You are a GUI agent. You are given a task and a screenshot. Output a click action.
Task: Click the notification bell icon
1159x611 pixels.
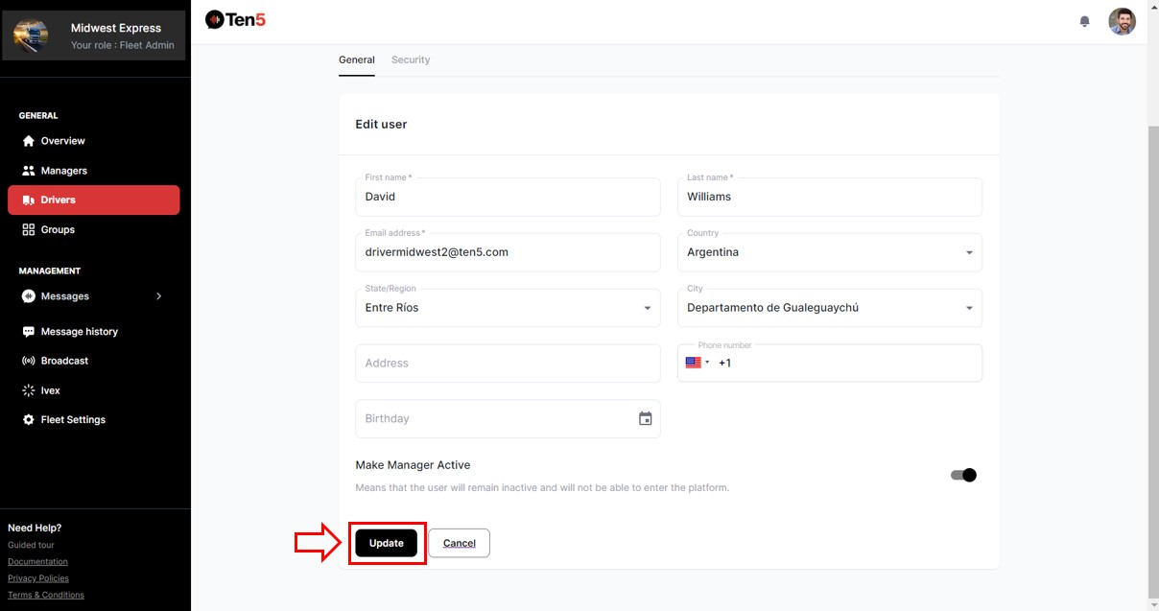[x=1084, y=21]
